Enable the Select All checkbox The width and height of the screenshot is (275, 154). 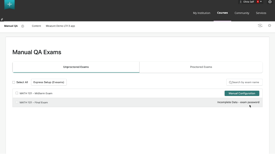click(13, 82)
